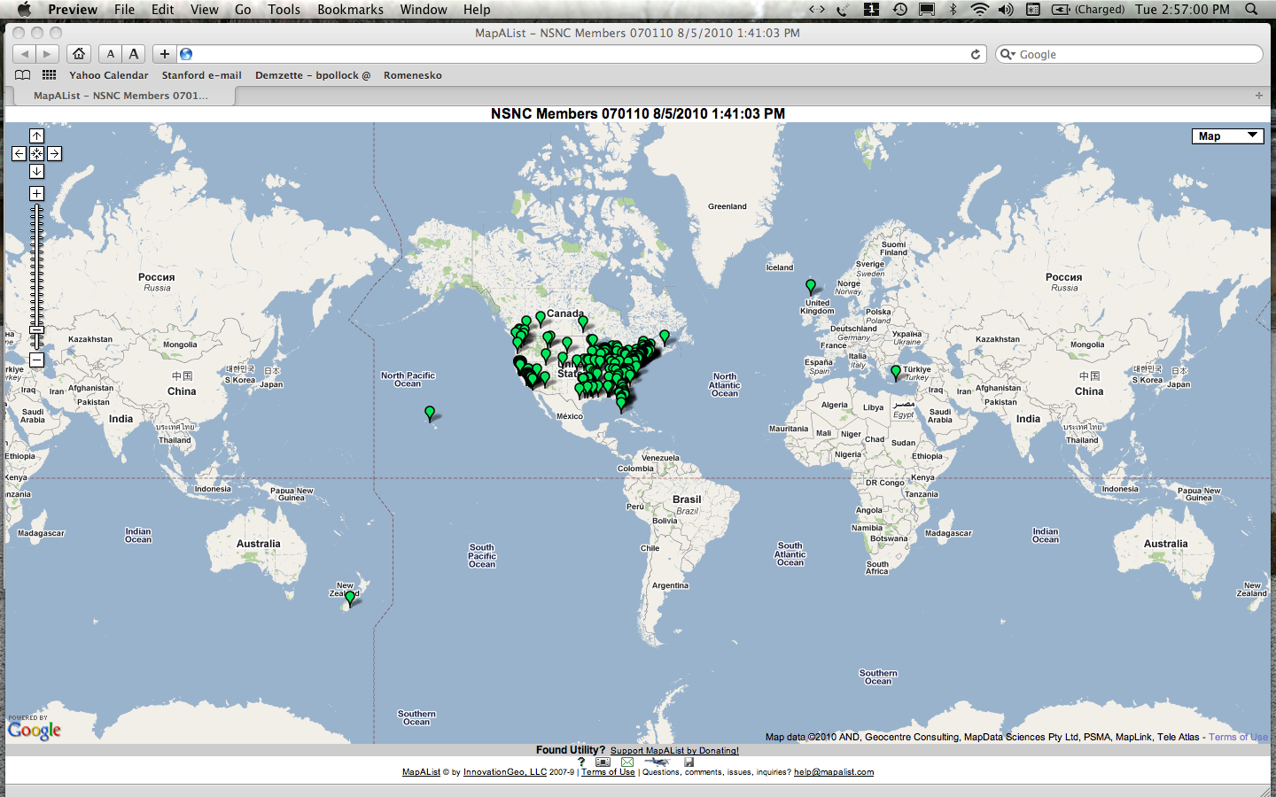Click the slideshow image icon in footer
1276x797 pixels.
point(603,762)
